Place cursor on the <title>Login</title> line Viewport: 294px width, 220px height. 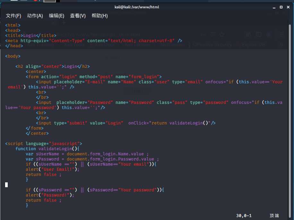tap(31, 35)
